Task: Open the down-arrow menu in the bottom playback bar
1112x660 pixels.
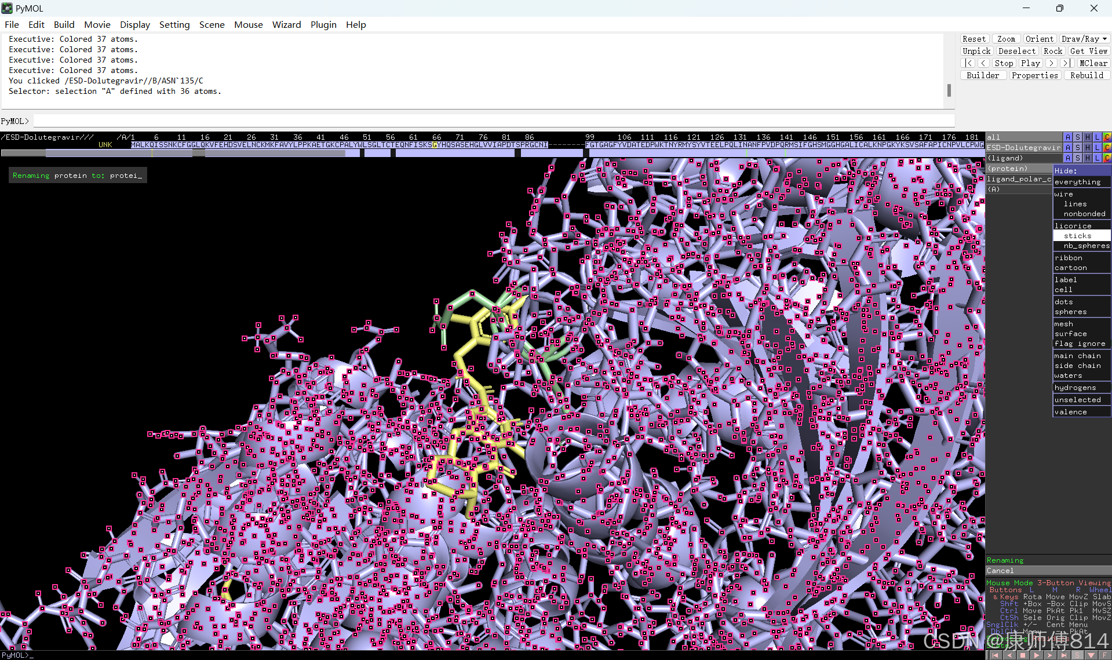Action: click(x=1091, y=655)
